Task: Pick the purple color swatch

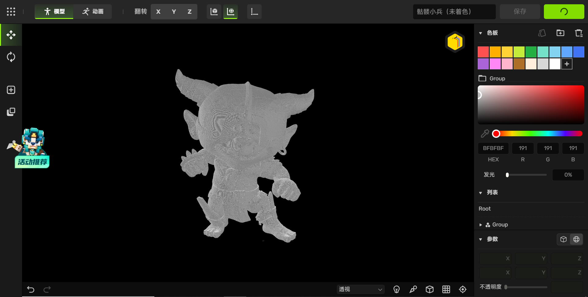Action: 483,64
